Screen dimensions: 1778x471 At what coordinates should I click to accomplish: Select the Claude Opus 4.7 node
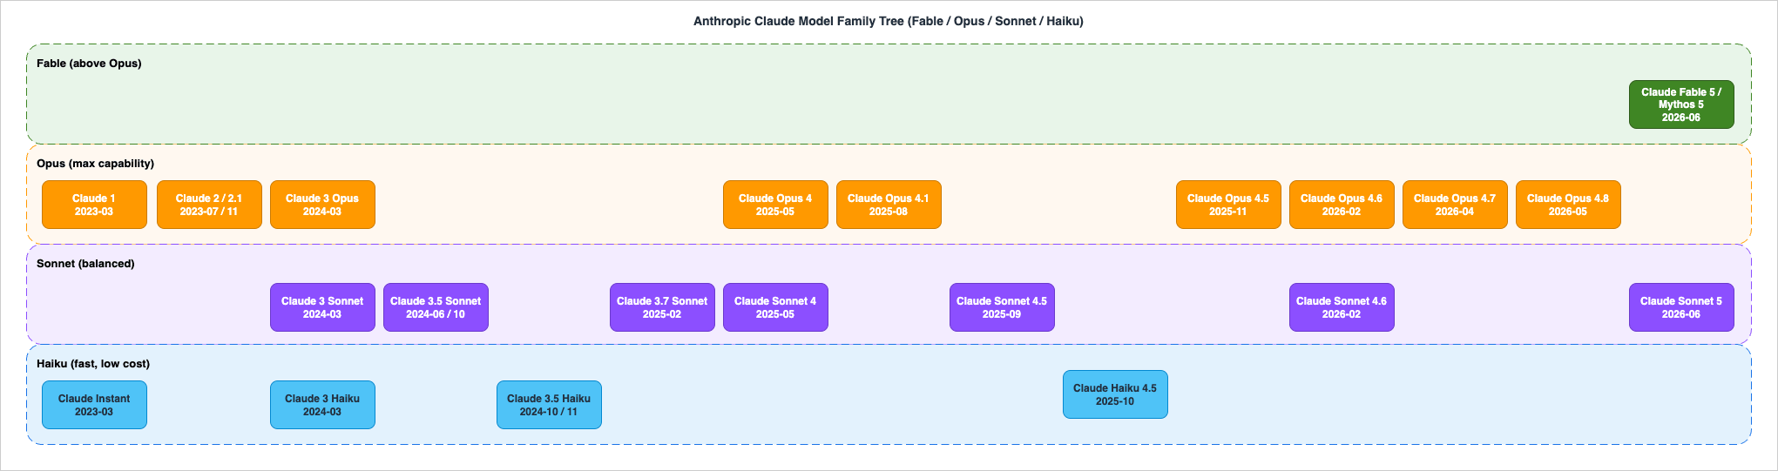[x=1455, y=205]
